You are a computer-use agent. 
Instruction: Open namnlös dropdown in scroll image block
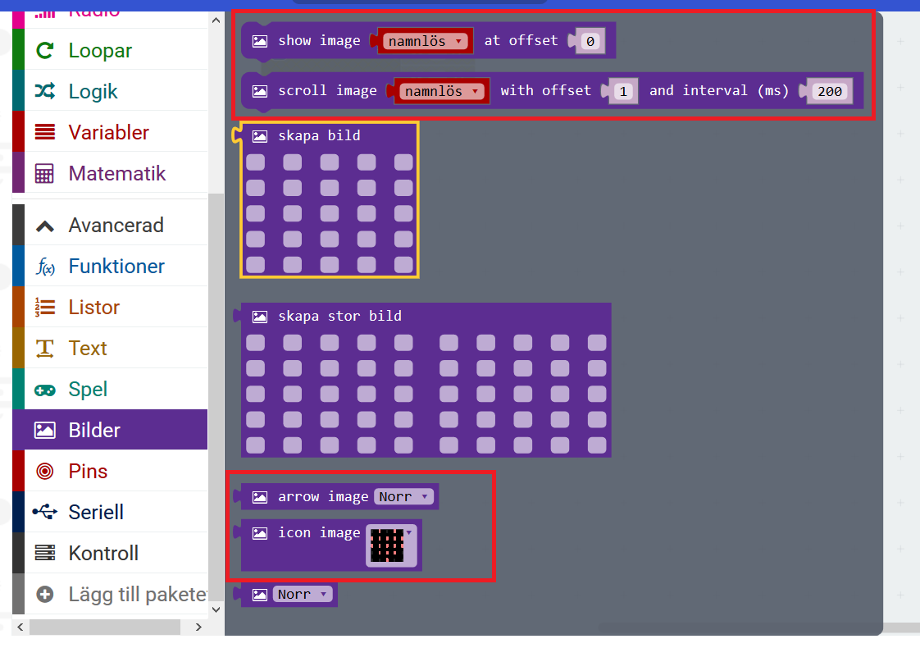(442, 91)
